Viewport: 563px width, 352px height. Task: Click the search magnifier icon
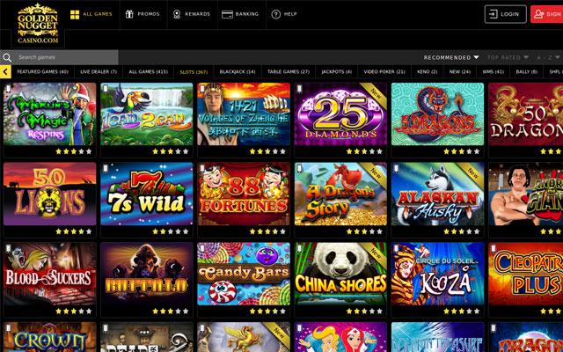[x=6, y=57]
